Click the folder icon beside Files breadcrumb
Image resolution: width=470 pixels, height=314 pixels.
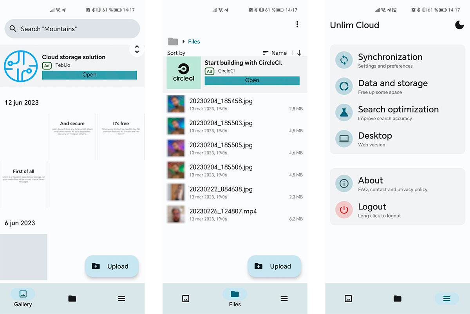[x=173, y=42]
